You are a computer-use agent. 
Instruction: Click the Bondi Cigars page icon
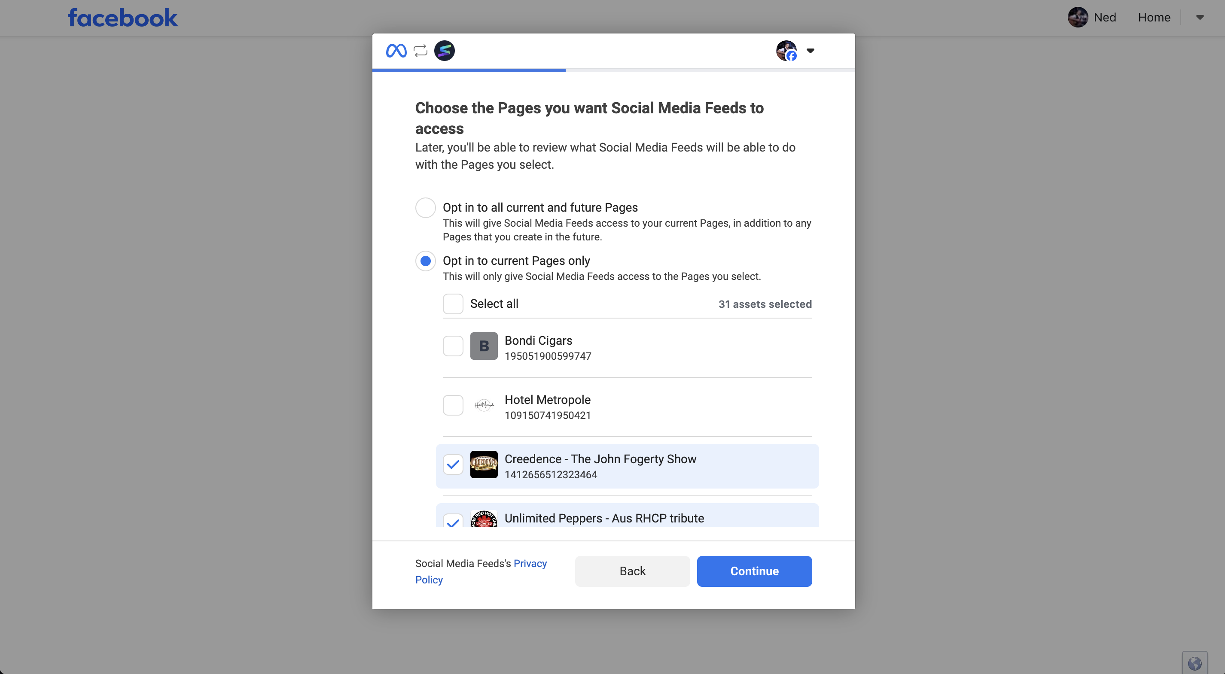click(x=484, y=346)
